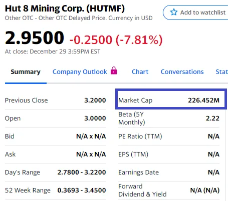Click the price change -0.2500 (-7.81%)
228x201 pixels.
116,40
